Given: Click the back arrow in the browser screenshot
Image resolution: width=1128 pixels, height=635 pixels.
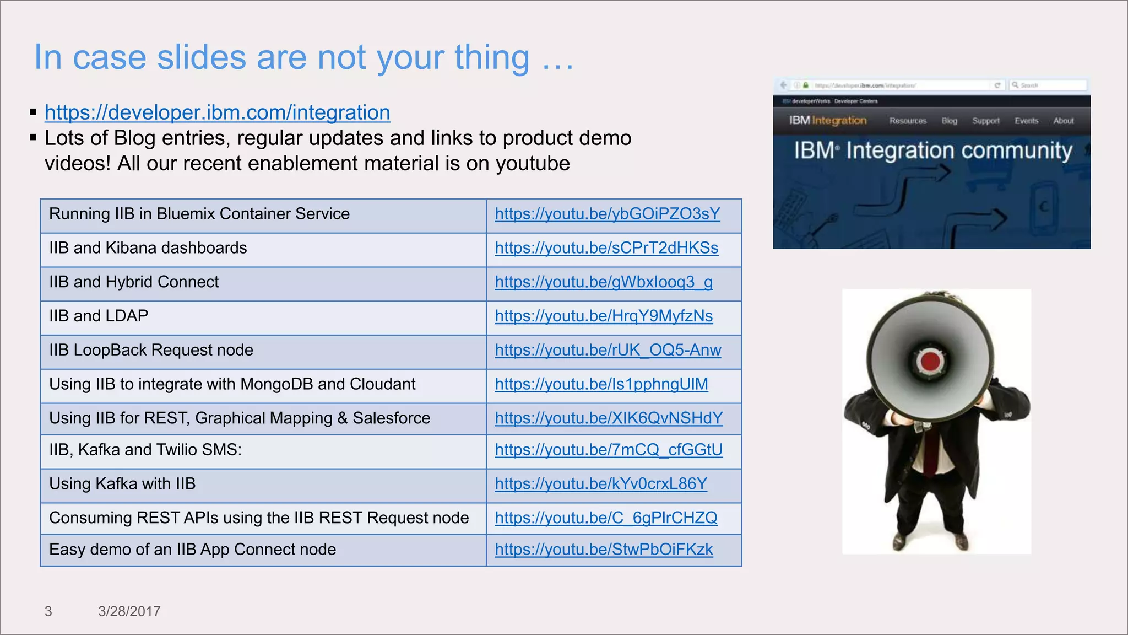Looking at the screenshot, I should click(783, 85).
